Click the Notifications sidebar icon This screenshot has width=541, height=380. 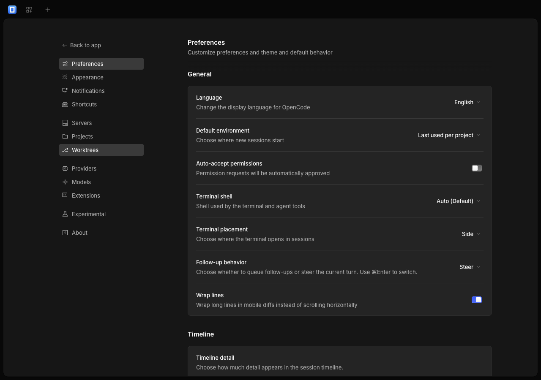(65, 91)
